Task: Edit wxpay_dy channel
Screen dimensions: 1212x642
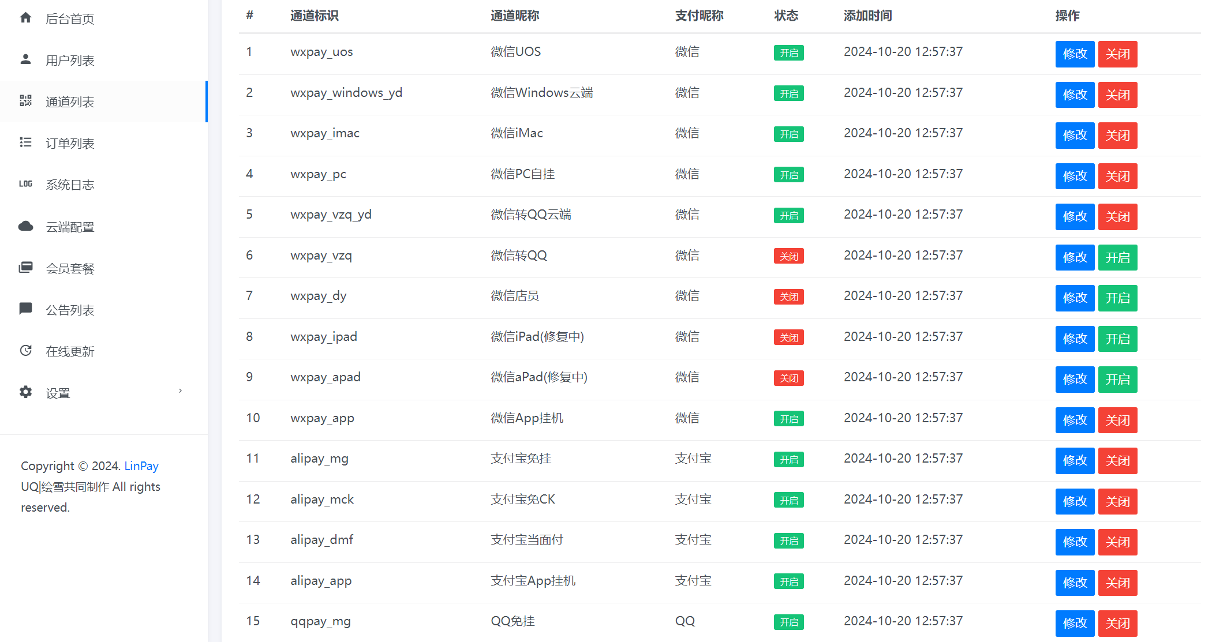Action: (x=1075, y=298)
